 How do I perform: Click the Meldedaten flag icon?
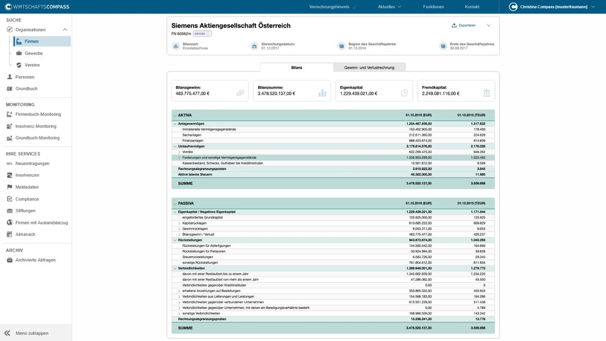point(10,187)
